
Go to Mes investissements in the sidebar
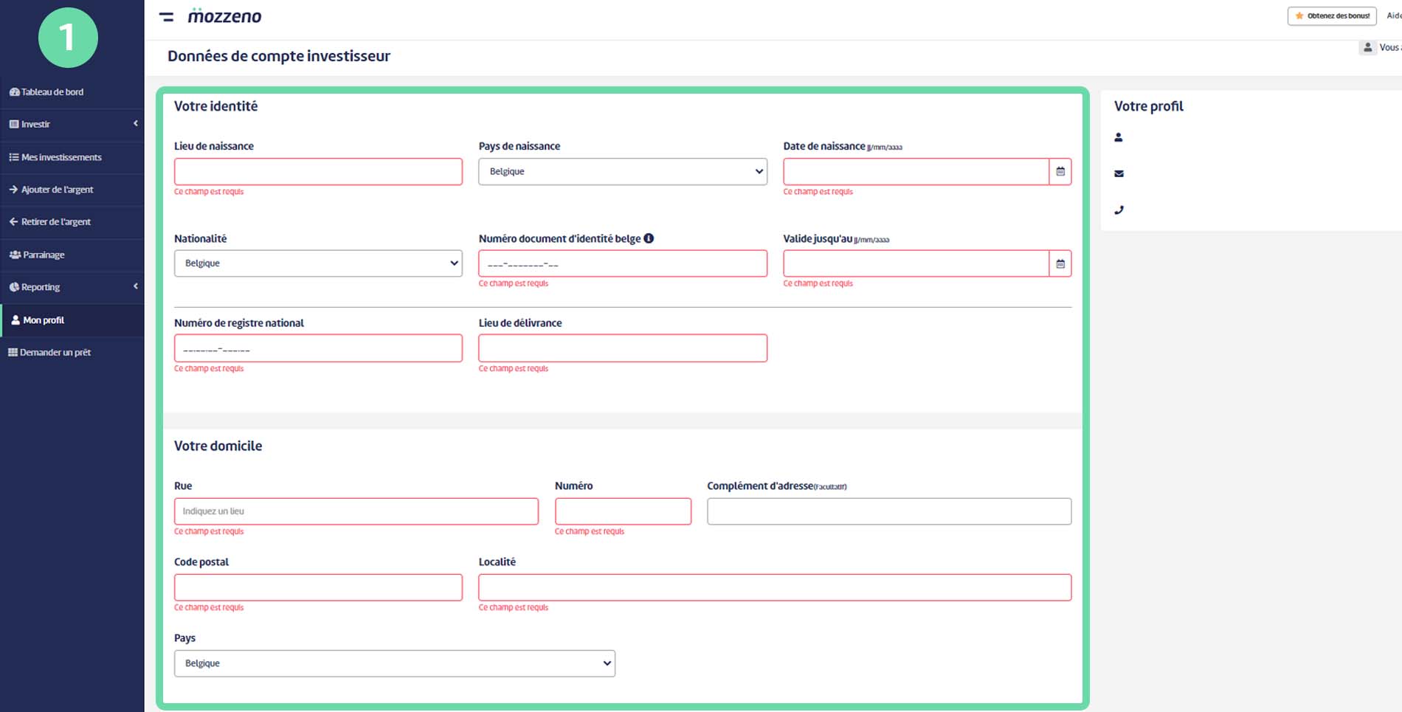pyautogui.click(x=72, y=157)
